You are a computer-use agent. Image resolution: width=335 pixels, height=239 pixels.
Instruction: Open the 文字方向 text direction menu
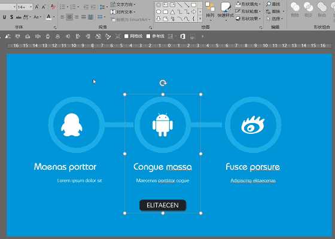(123, 4)
